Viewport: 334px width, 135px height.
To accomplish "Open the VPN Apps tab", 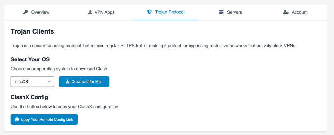I will (x=104, y=12).
